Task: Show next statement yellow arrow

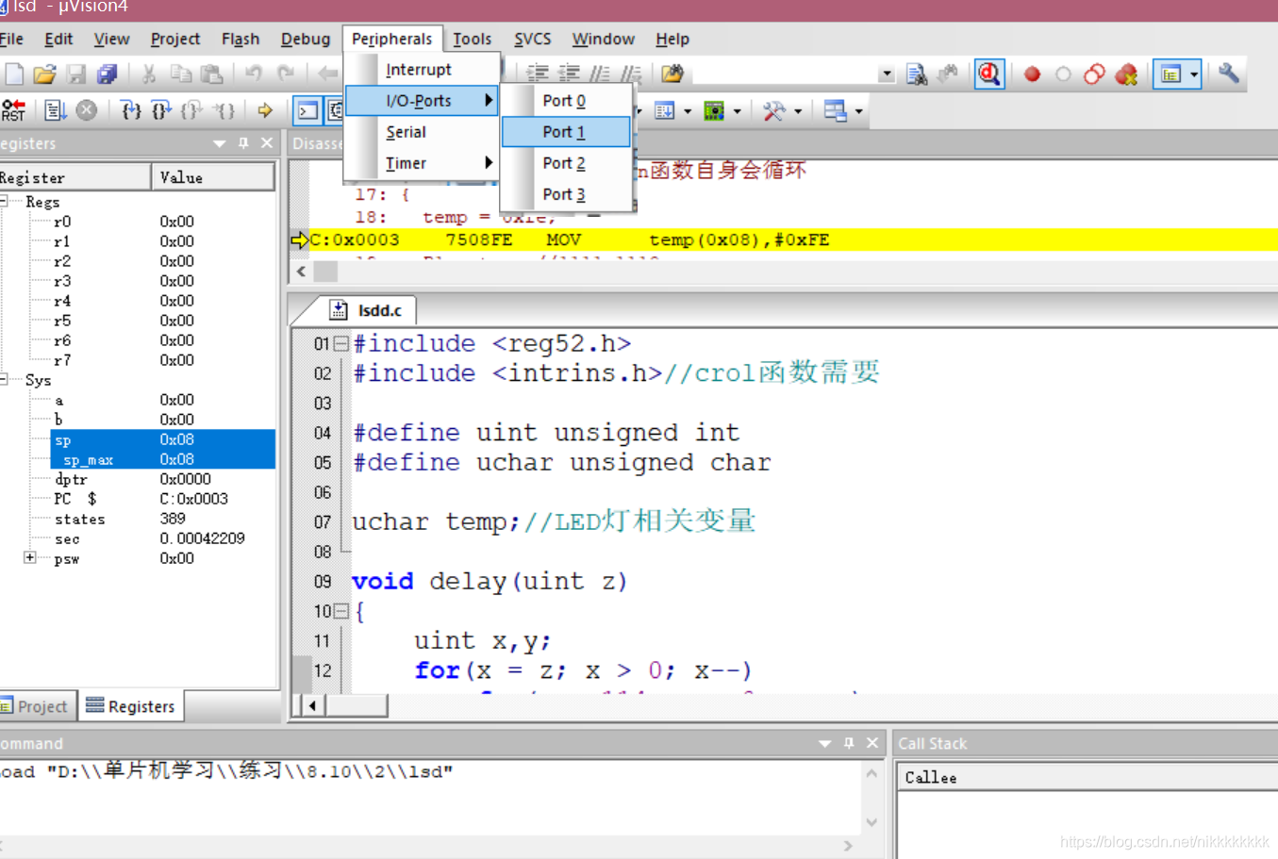Action: tap(265, 110)
